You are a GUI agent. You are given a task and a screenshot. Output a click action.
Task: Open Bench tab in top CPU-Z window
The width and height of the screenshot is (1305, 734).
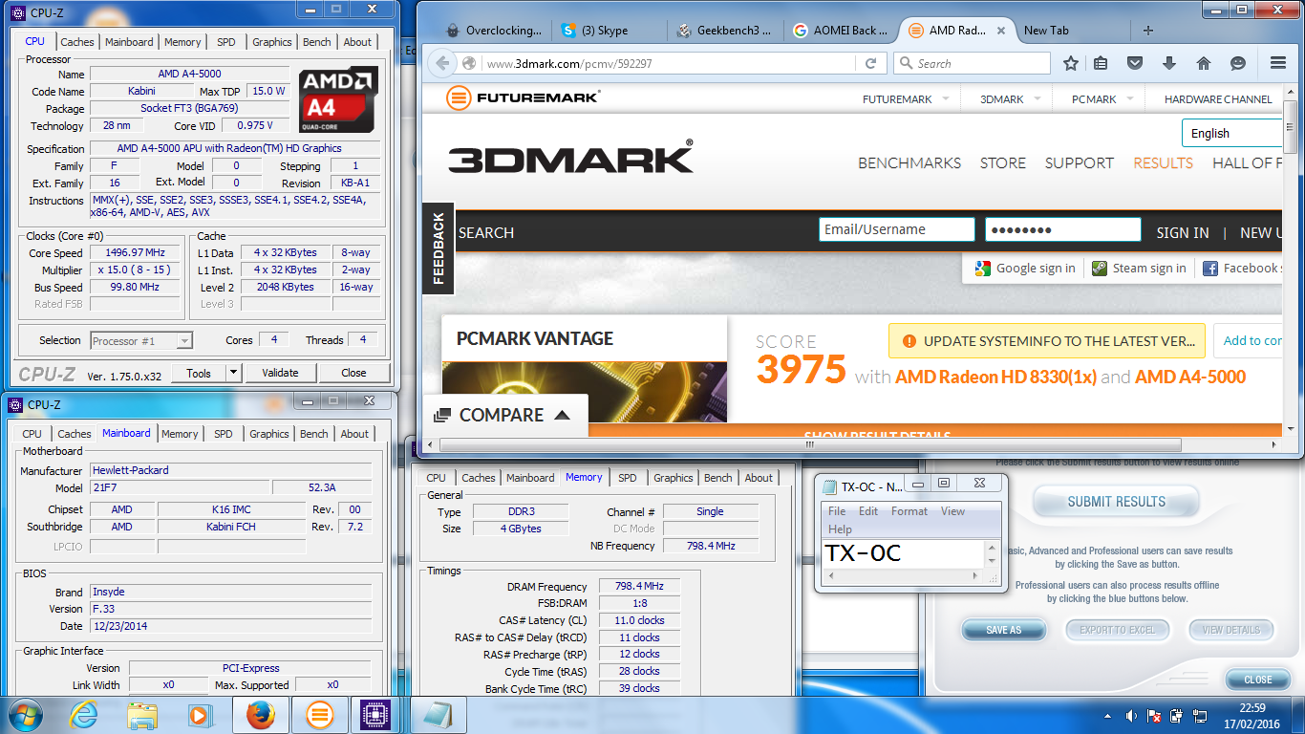[x=317, y=42]
